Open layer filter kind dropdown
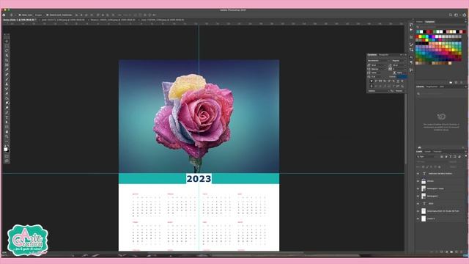This screenshot has width=469, height=264. coord(427,156)
